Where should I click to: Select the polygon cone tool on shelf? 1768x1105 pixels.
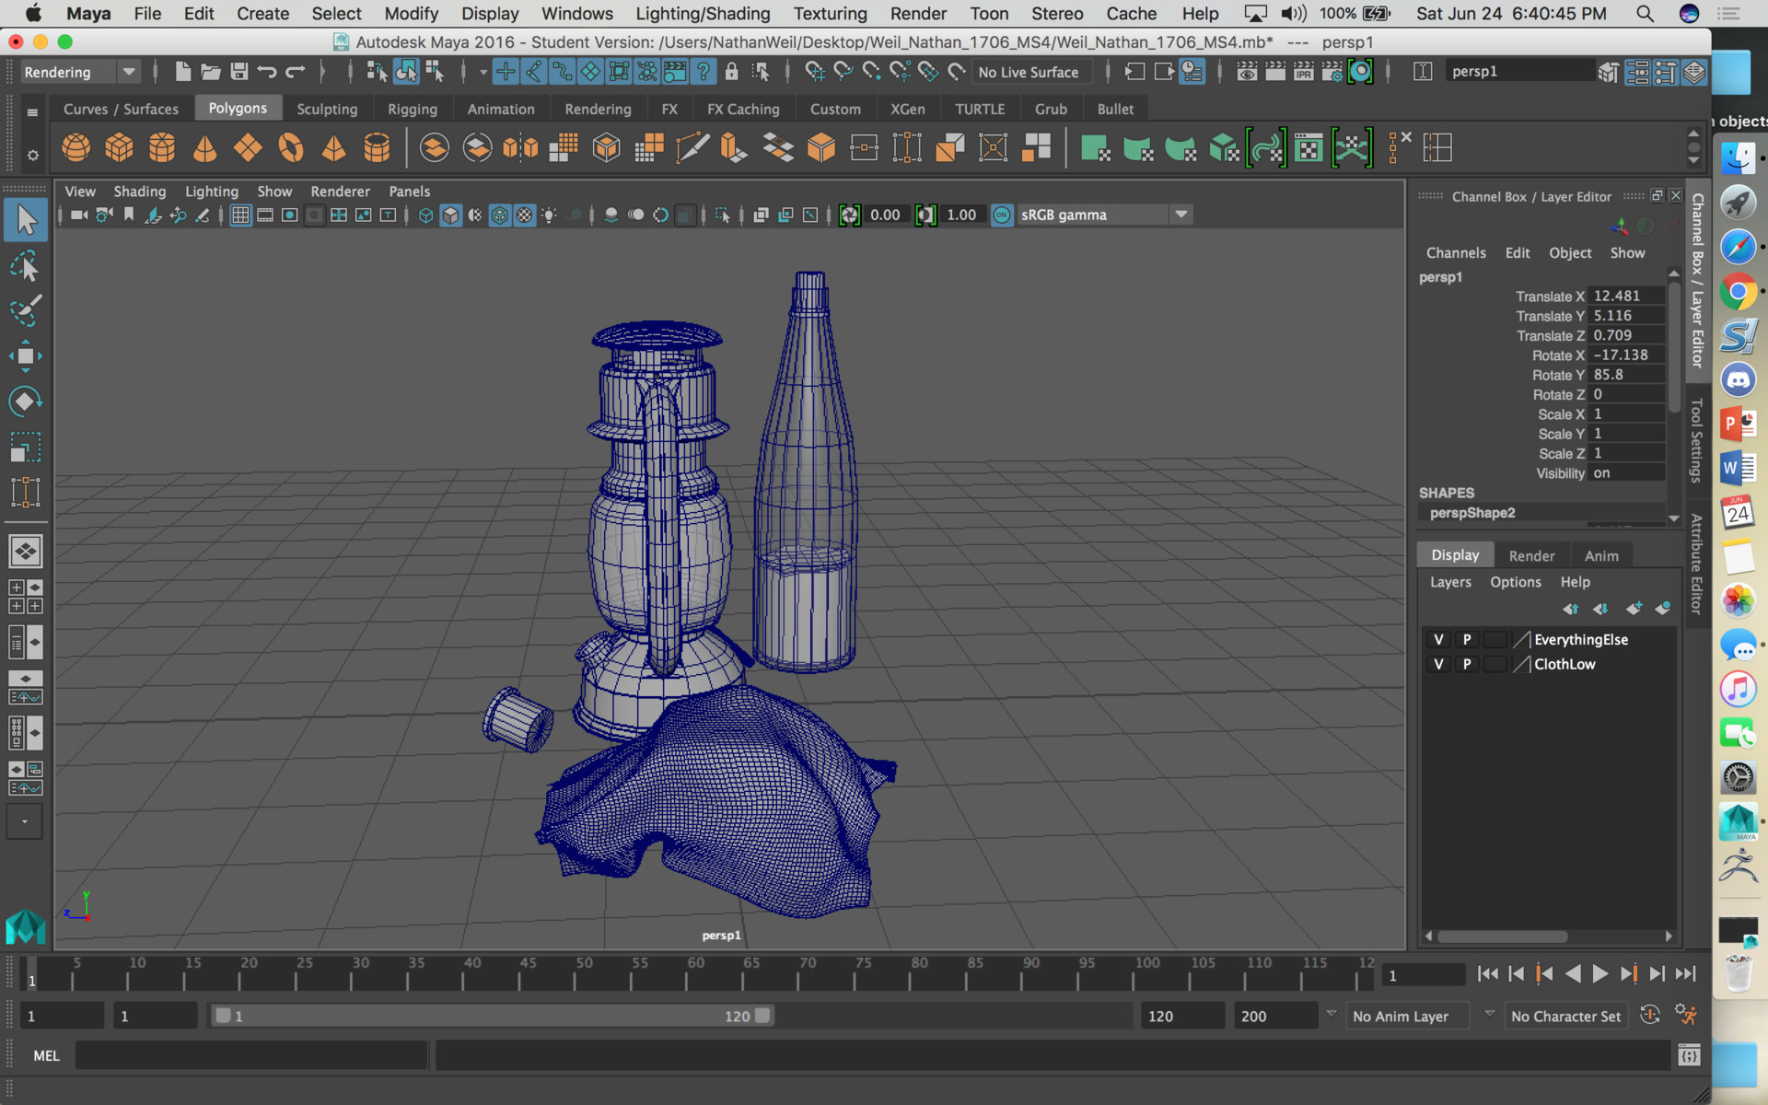204,147
